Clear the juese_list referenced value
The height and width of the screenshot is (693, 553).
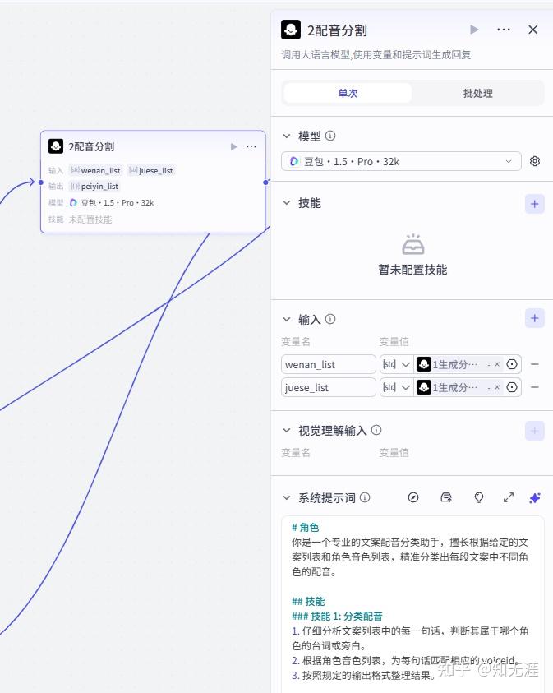pos(497,387)
